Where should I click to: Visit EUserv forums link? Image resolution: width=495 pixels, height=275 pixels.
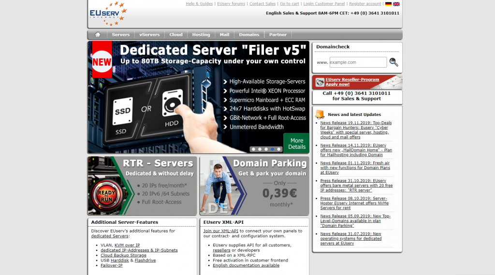tap(231, 4)
